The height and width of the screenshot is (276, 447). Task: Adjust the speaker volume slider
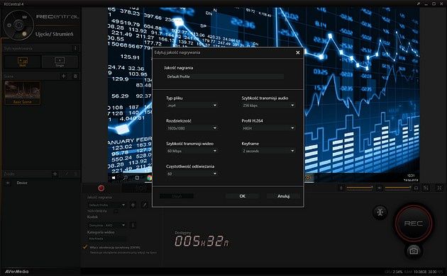pos(397,188)
